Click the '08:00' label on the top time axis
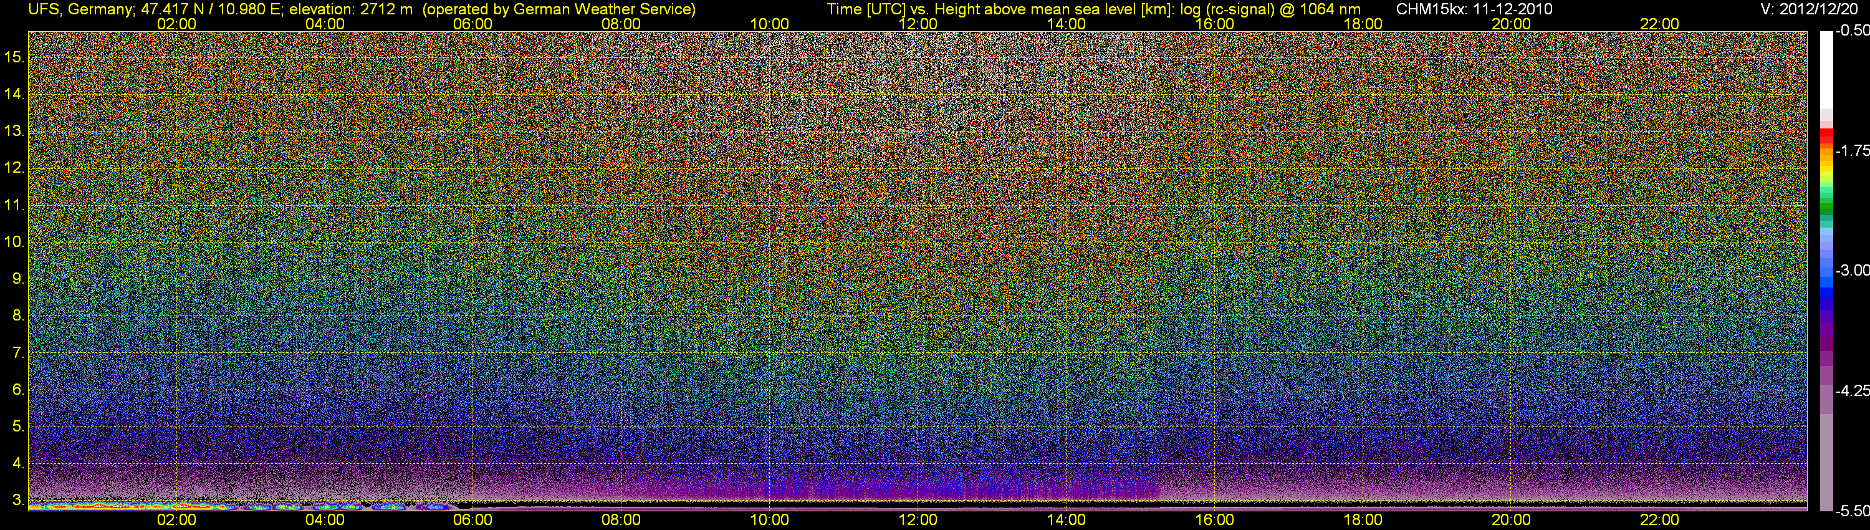1870x530 pixels. [x=621, y=24]
